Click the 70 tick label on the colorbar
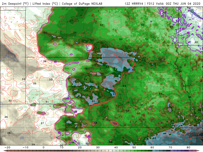This screenshot has height=152, width=203. [170, 147]
